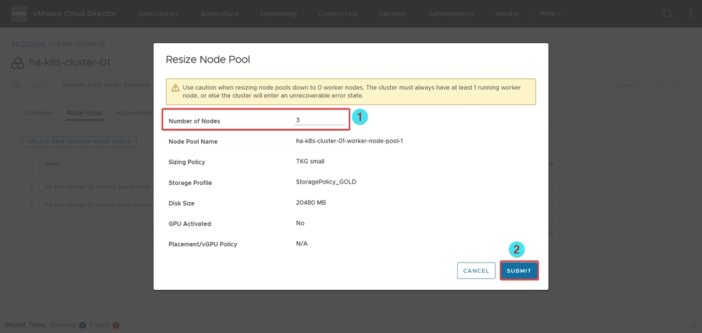Go to the Networking menu
Image resolution: width=702 pixels, height=333 pixels.
tap(278, 14)
